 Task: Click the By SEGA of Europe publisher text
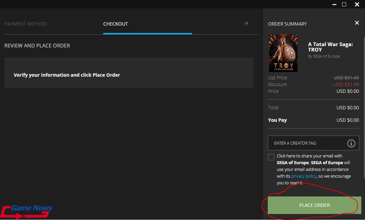pyautogui.click(x=324, y=56)
